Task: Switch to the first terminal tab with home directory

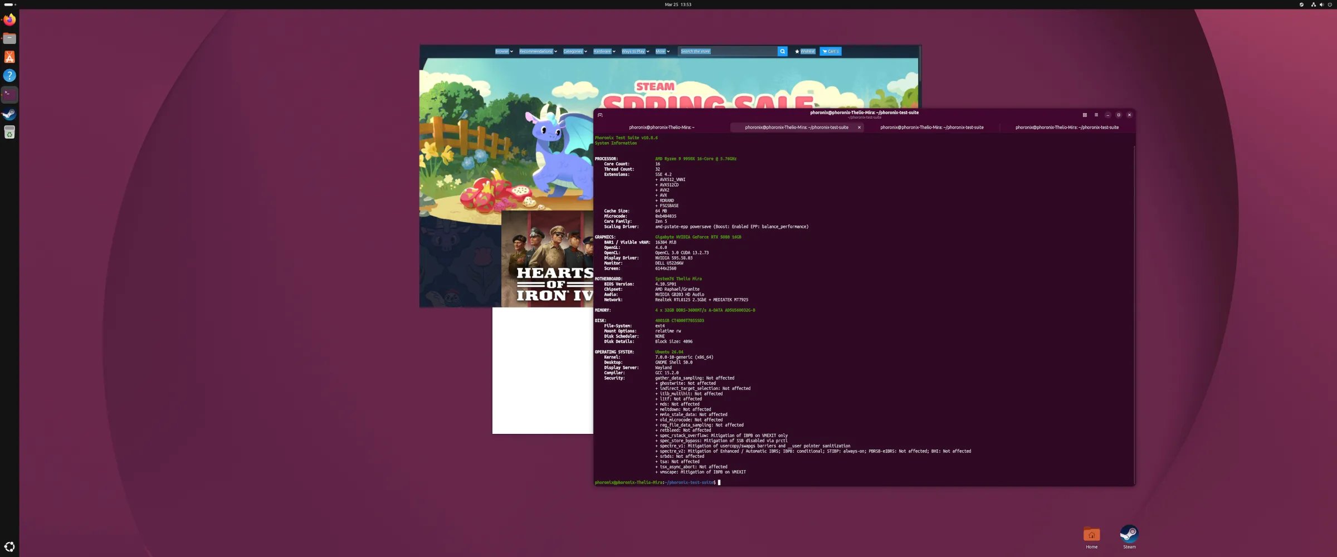Action: click(x=661, y=128)
